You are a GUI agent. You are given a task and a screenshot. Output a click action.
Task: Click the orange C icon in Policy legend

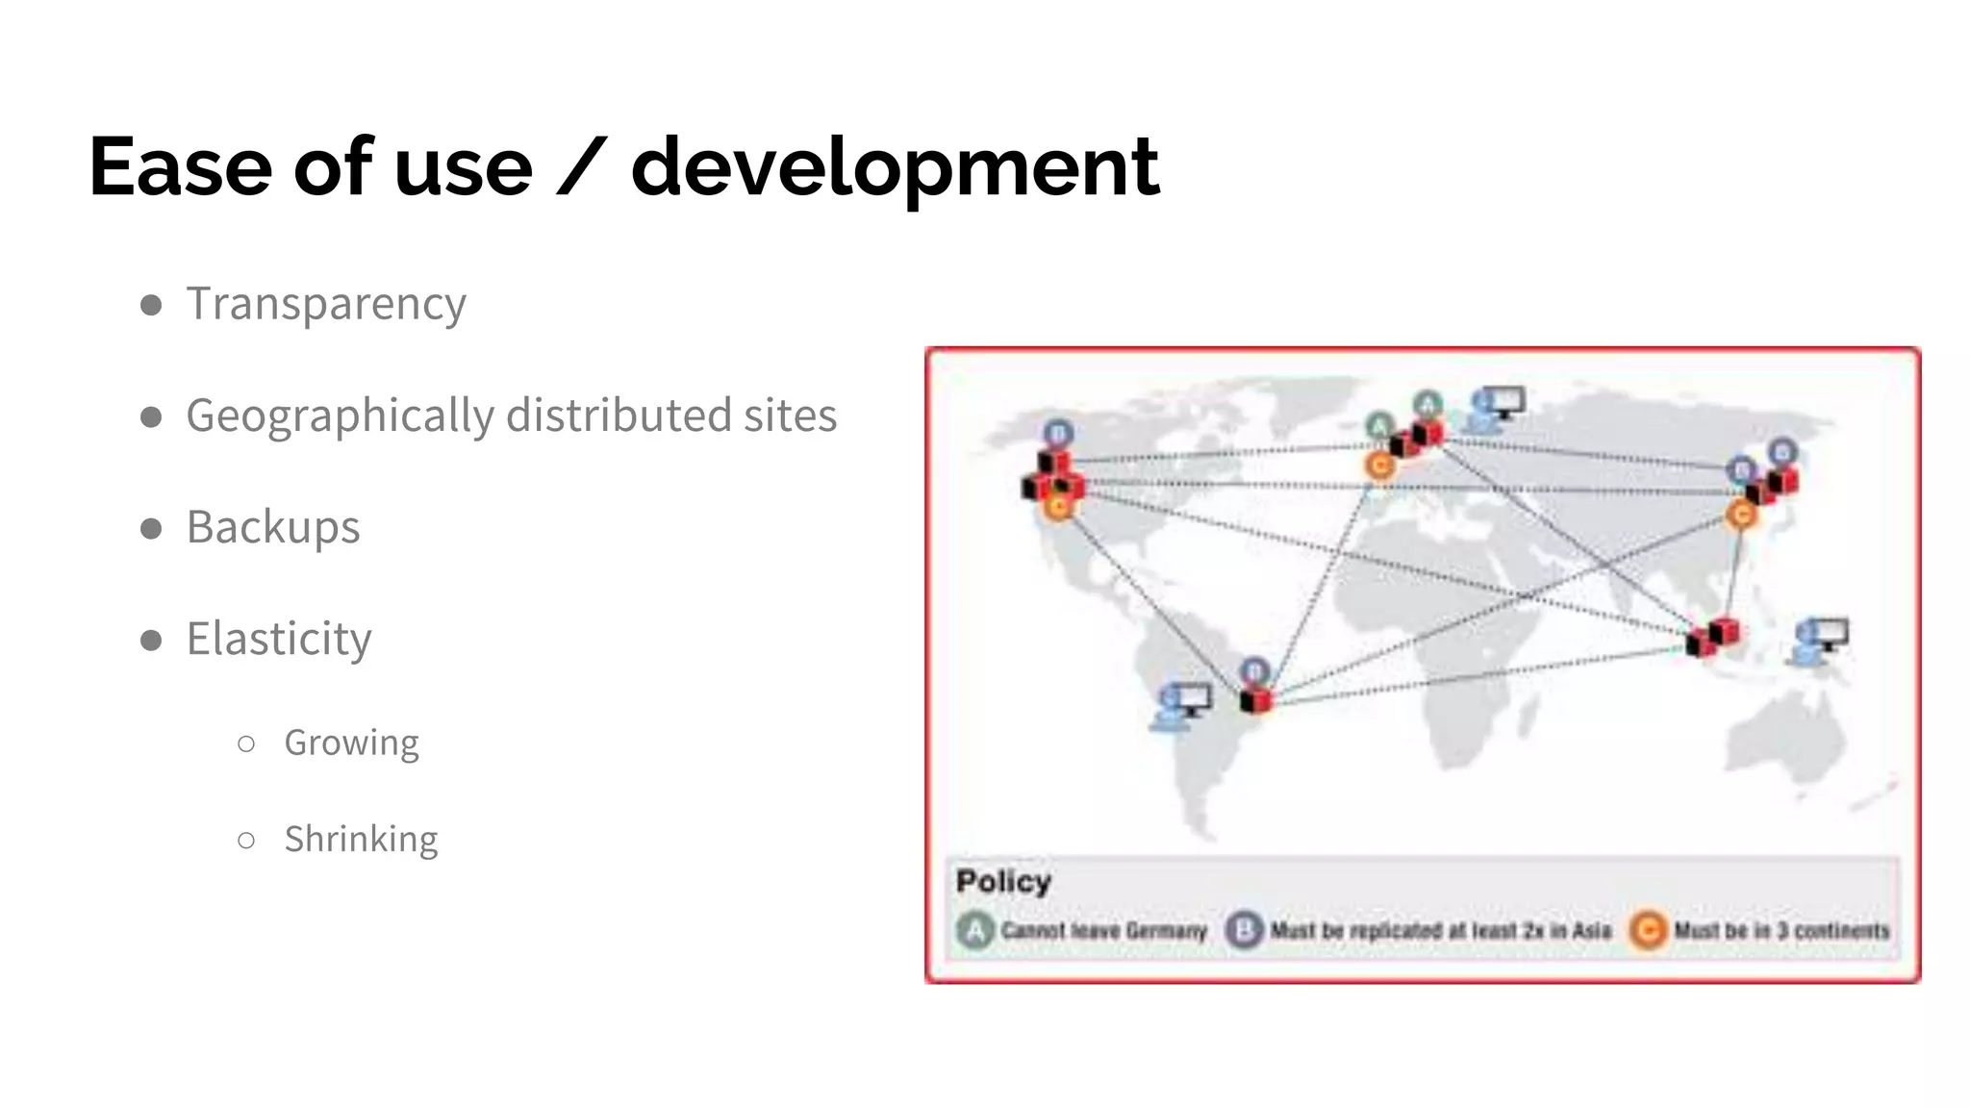pyautogui.click(x=1647, y=930)
